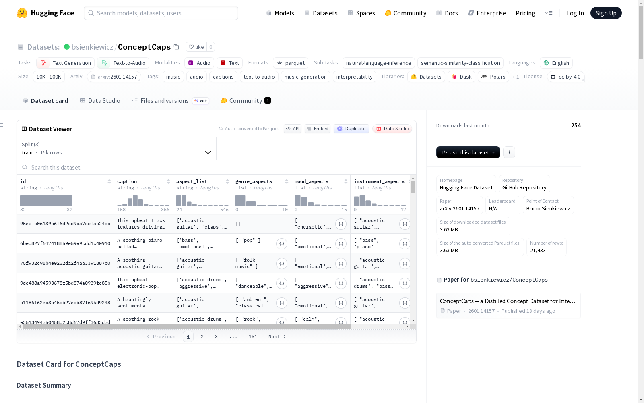The width and height of the screenshot is (644, 403).
Task: Open the arXiv:2601.14157 paper link in sidebar
Action: coord(460,205)
